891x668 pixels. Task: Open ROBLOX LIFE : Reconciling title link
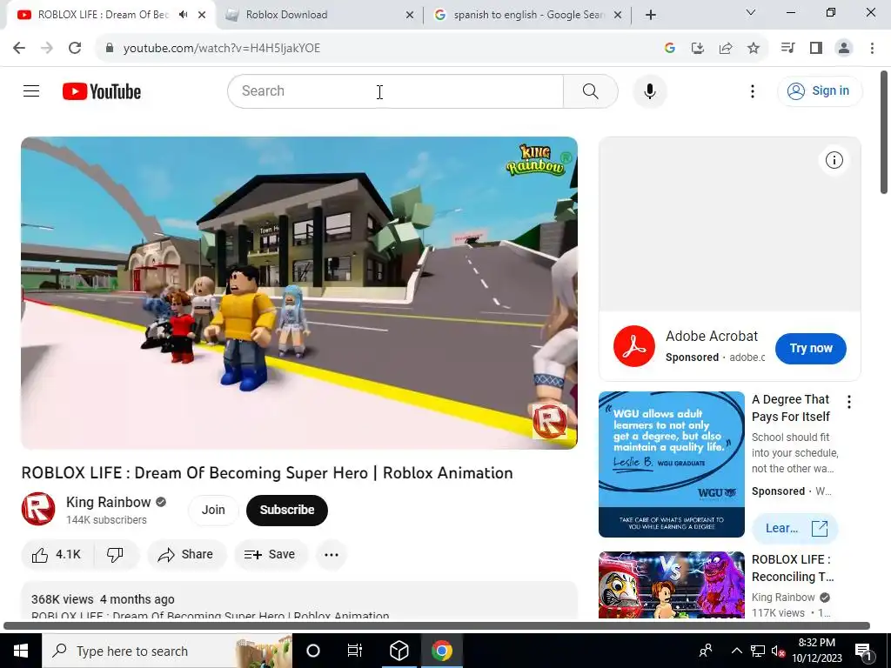click(x=794, y=568)
